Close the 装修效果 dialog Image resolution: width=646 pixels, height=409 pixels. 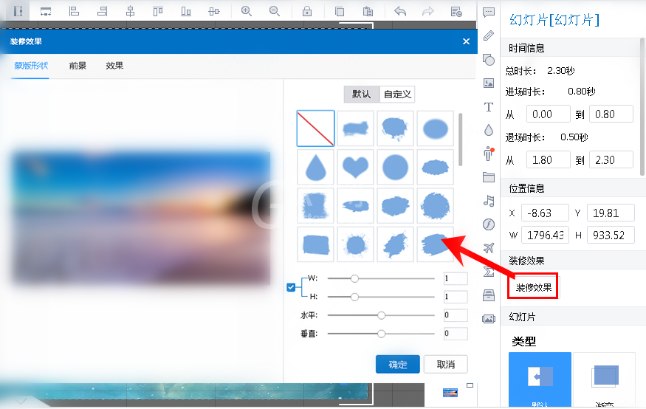466,41
